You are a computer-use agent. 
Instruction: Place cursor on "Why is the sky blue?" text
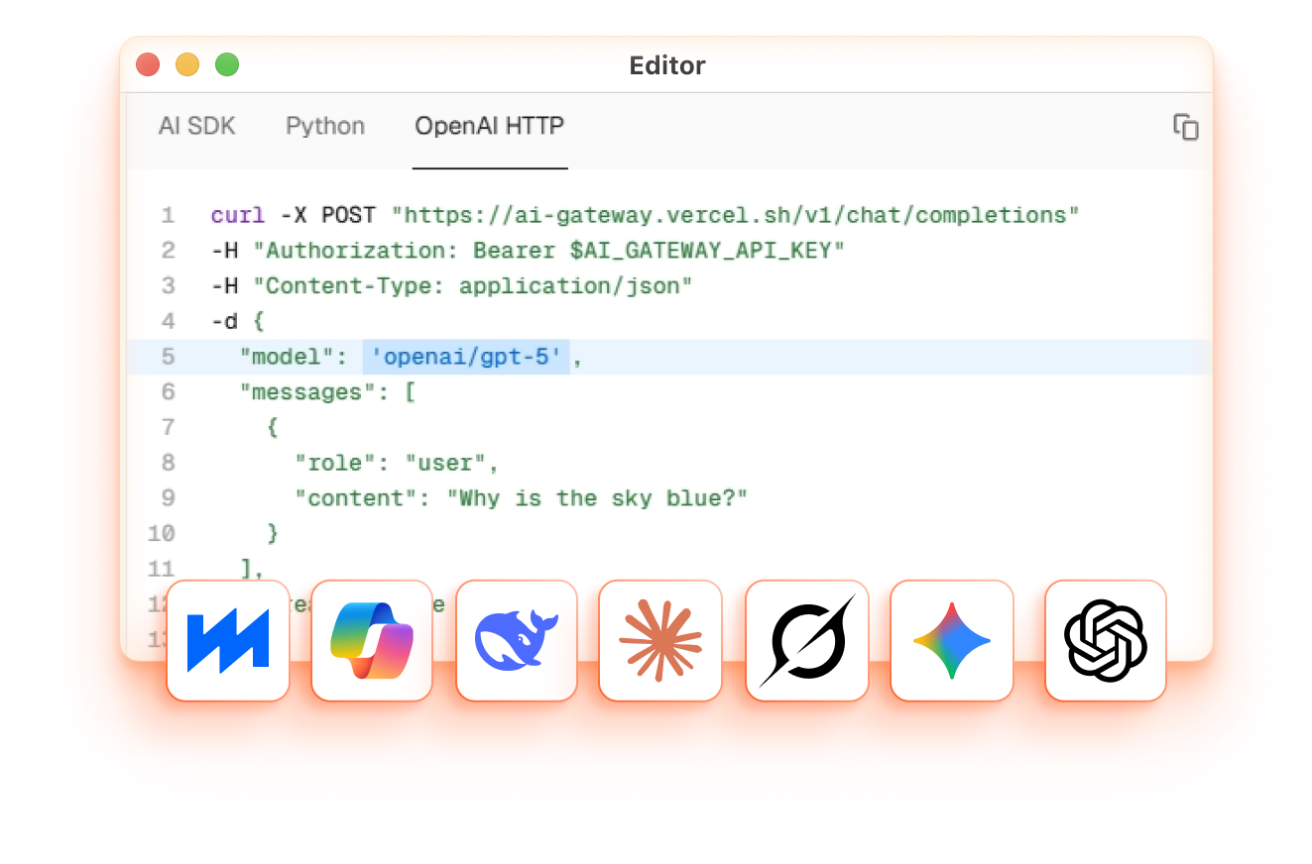pyautogui.click(x=602, y=498)
